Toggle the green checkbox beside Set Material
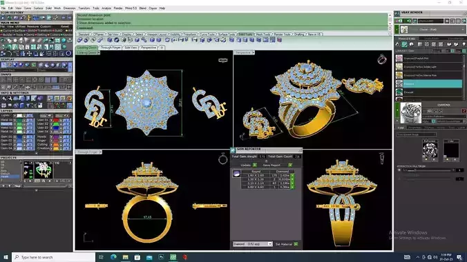Viewport: 467px width, 262px height. coord(296,244)
